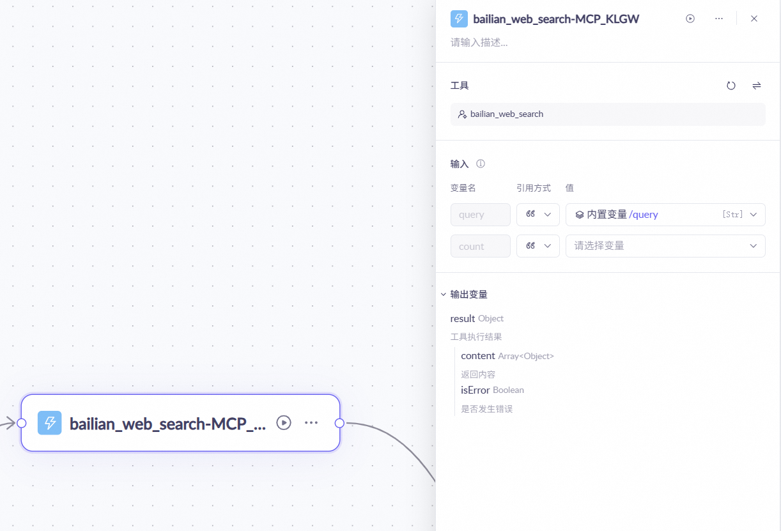
Task: Click the 返回内容 description text
Action: point(478,374)
